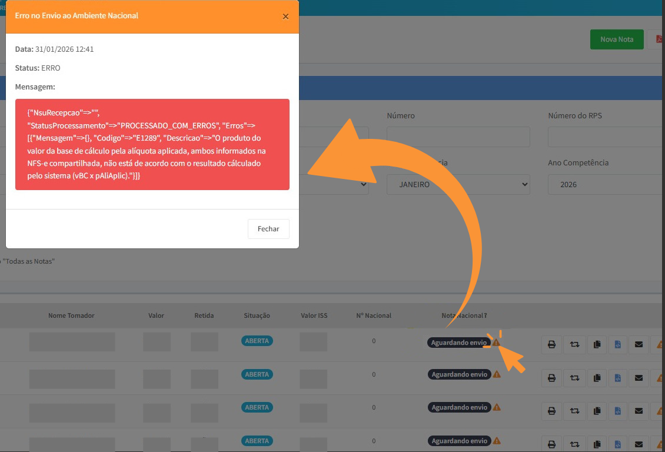
Task: Click the Número input field
Action: coord(458,137)
